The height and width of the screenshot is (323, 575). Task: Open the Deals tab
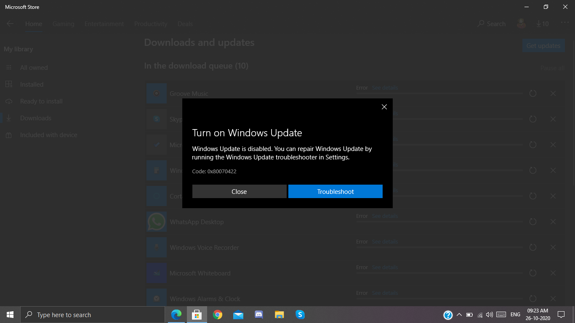coord(185,24)
